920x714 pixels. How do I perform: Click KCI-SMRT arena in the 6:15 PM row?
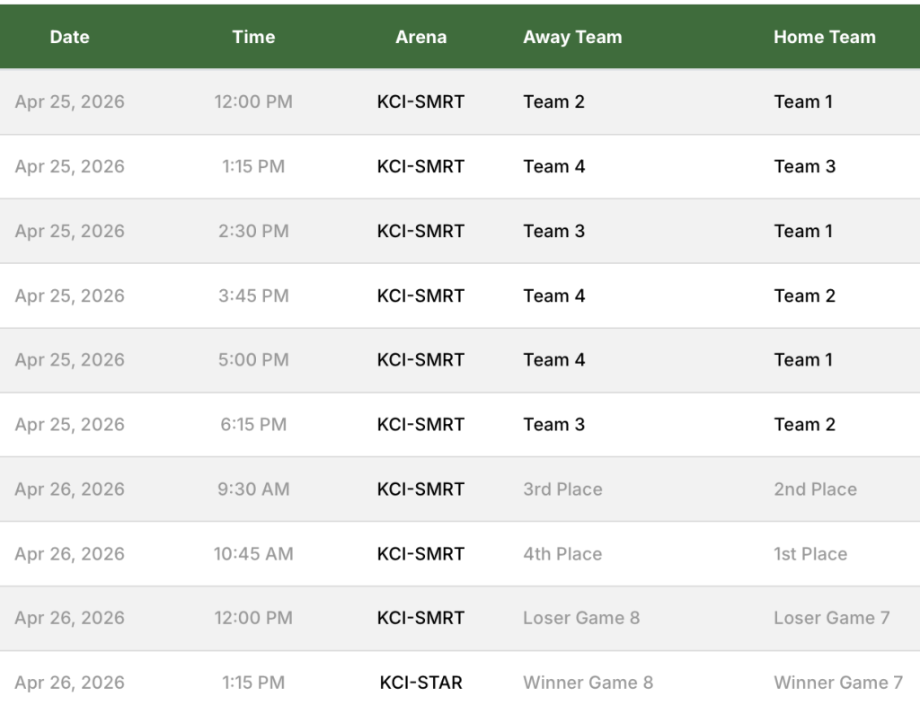[420, 425]
